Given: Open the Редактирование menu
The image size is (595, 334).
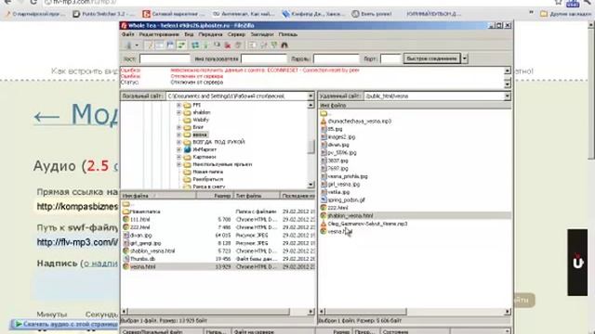Looking at the screenshot, I should pyautogui.click(x=159, y=34).
